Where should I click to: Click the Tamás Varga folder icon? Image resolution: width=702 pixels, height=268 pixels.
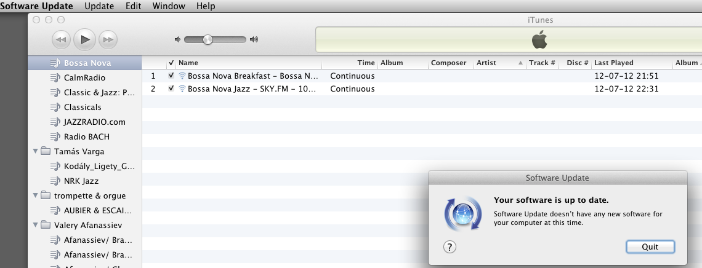tap(45, 151)
